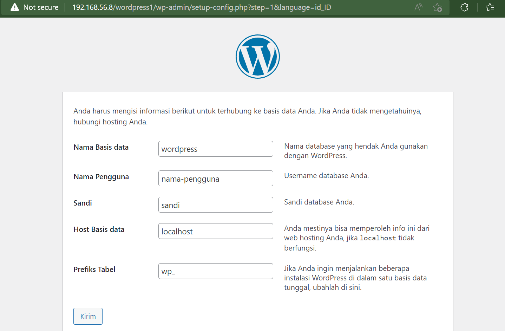
Task: Click the 'Sandi' field label
Action: point(83,203)
